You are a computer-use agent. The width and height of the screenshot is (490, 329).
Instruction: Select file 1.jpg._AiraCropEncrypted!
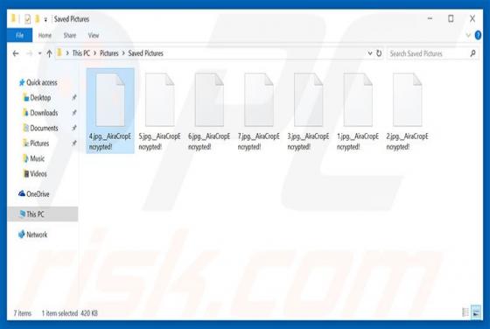click(x=358, y=111)
